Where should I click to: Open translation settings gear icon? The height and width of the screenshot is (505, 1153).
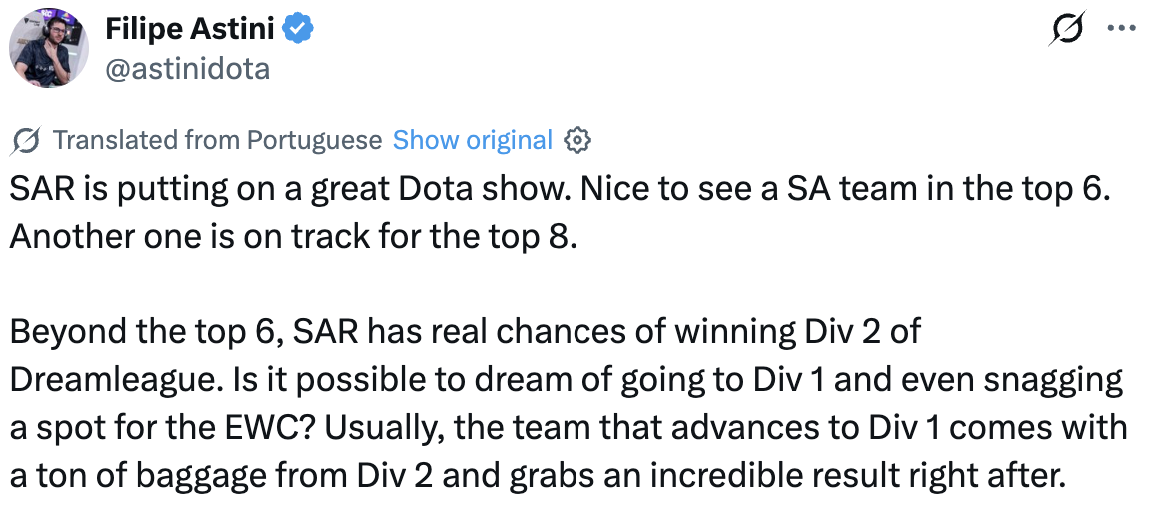tap(576, 140)
